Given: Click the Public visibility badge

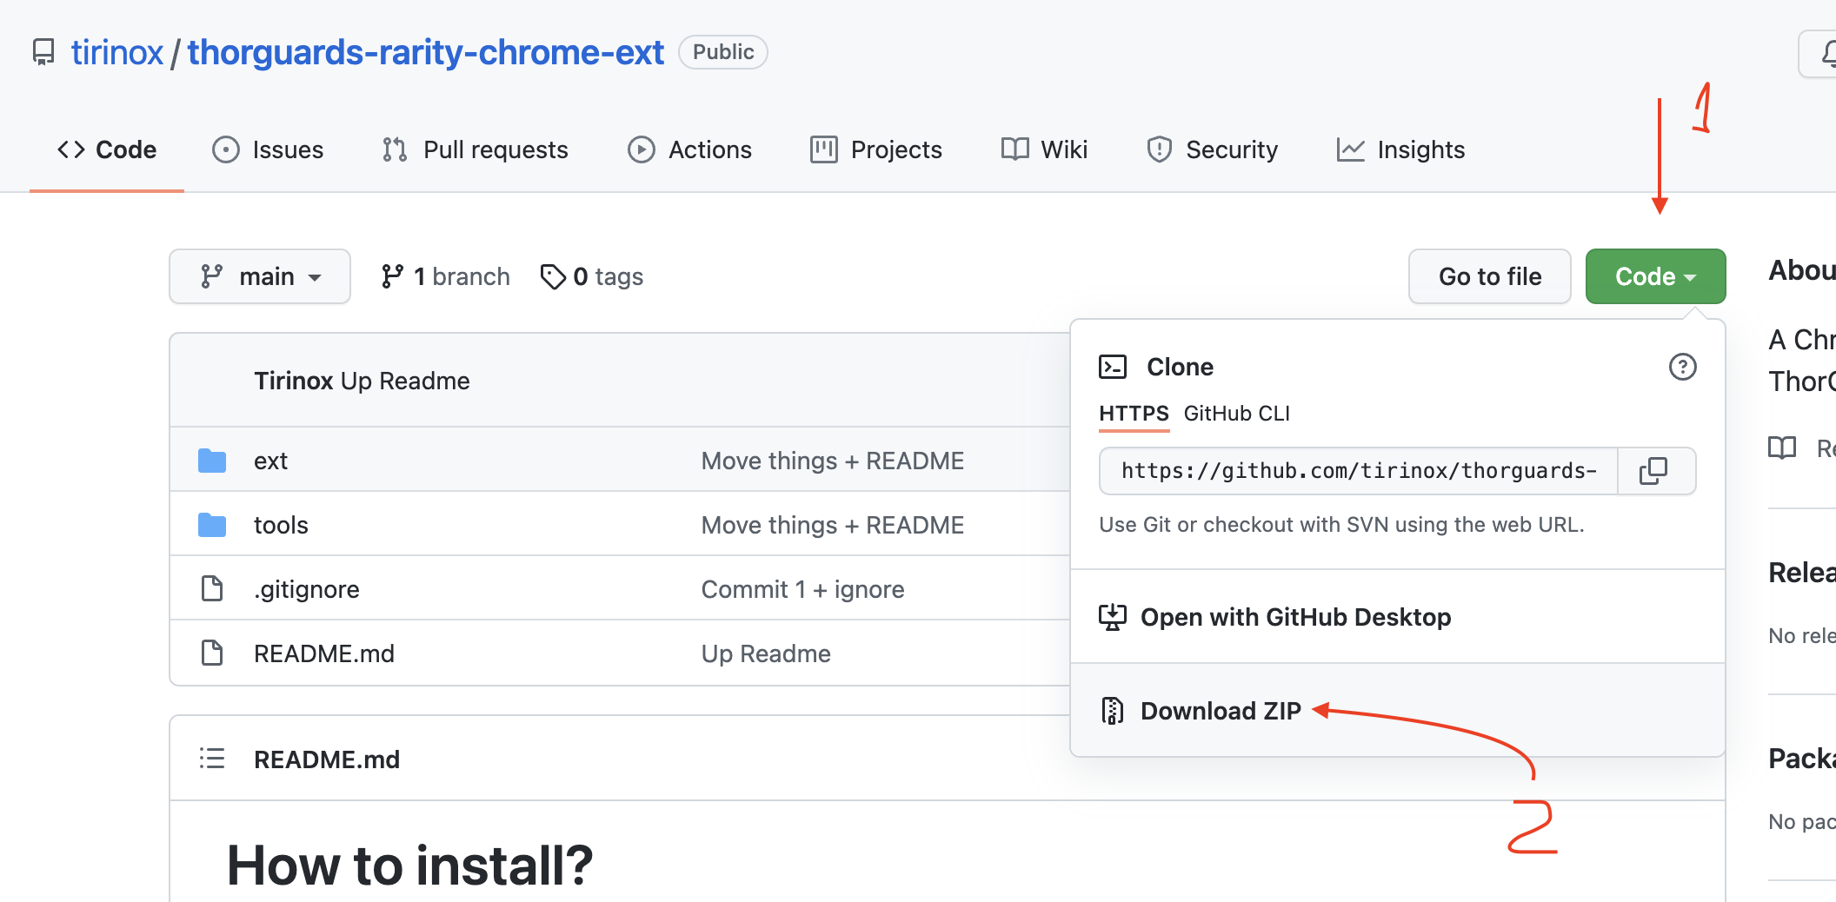Looking at the screenshot, I should click(x=723, y=52).
